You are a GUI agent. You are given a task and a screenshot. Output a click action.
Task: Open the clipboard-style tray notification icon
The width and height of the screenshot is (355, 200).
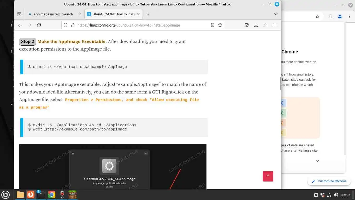point(316,195)
